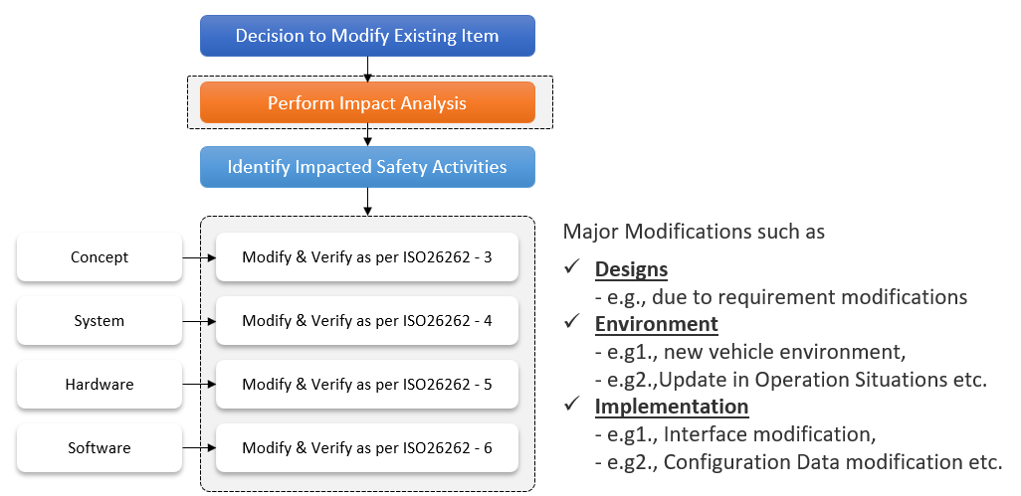The image size is (1021, 496).
Task: Select the orange Perform Impact Analysis box
Action: click(x=367, y=102)
